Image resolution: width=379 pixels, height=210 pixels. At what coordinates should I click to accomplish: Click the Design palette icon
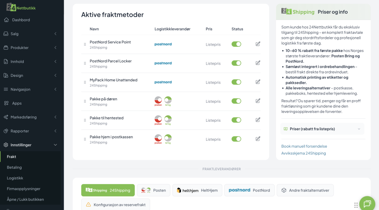[6, 75]
